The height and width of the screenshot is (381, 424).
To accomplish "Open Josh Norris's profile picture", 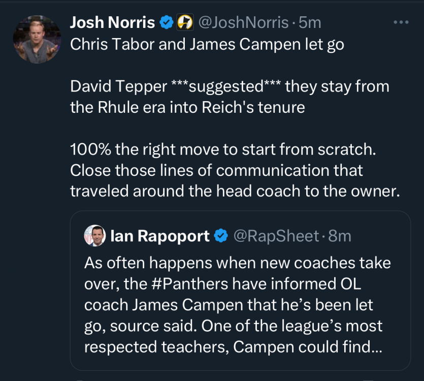I will (37, 39).
